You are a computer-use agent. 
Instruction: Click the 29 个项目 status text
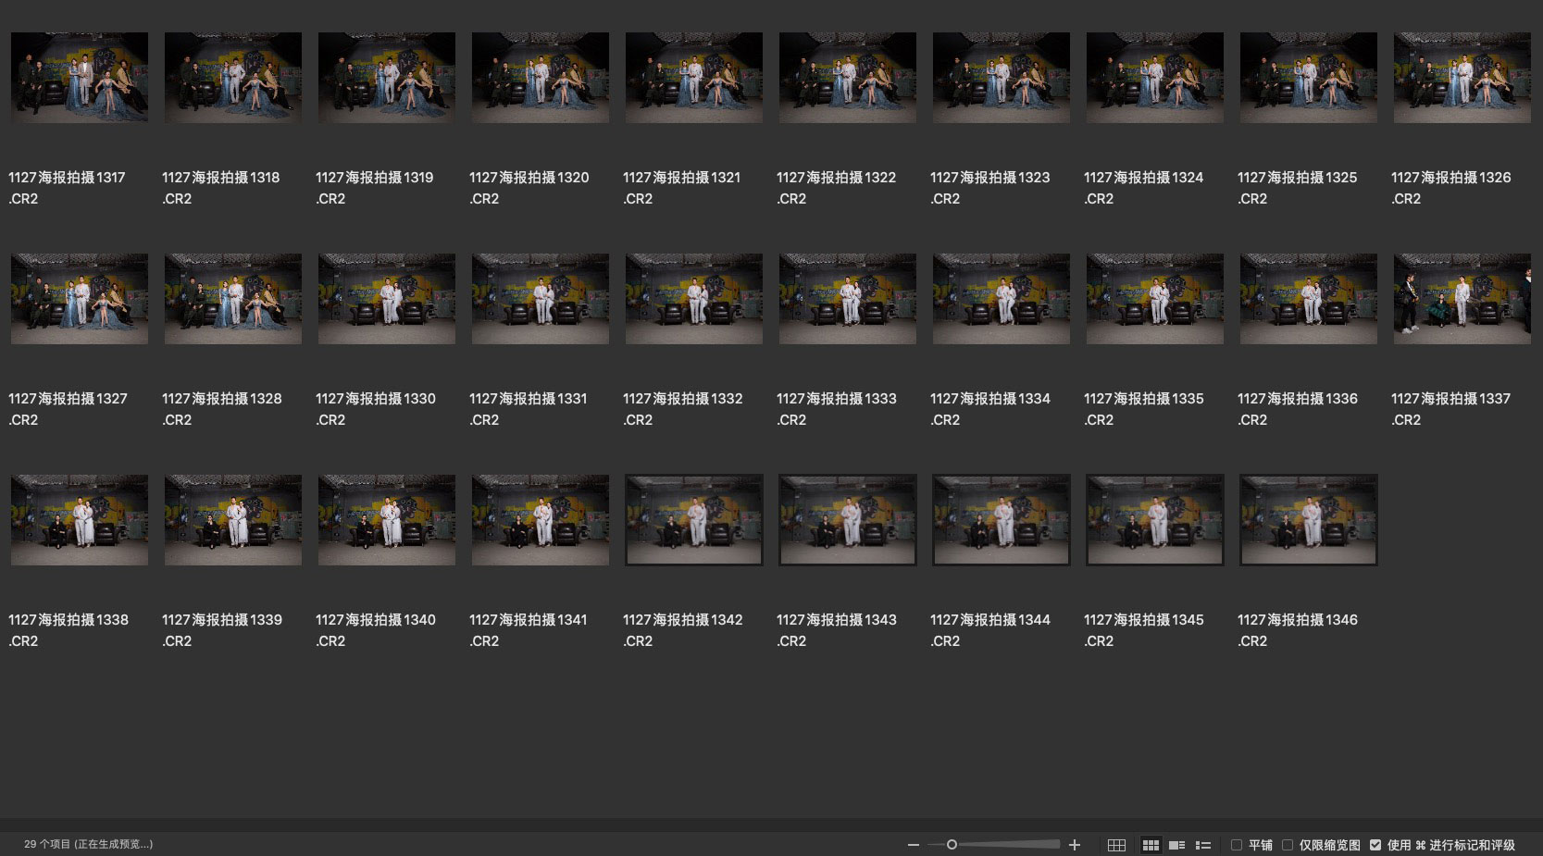coord(88,844)
